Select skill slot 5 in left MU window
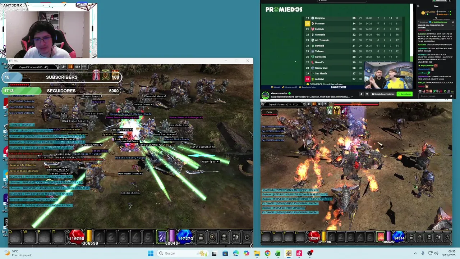Viewport: 460px width, 259px height. 148,237
